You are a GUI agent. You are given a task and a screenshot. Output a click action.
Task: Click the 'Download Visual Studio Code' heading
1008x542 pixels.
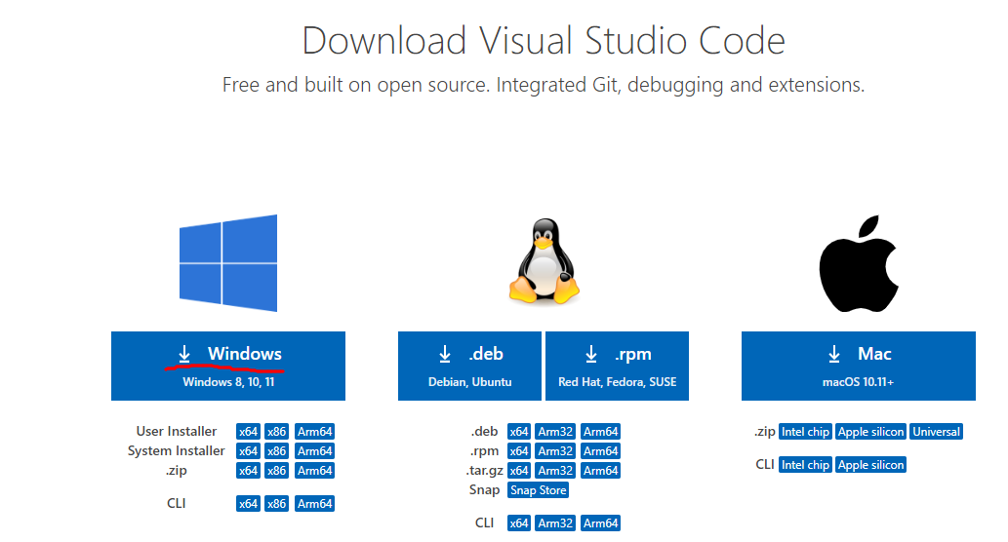tap(544, 41)
